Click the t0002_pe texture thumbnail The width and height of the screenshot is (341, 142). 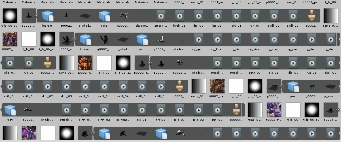[x=217, y=86]
